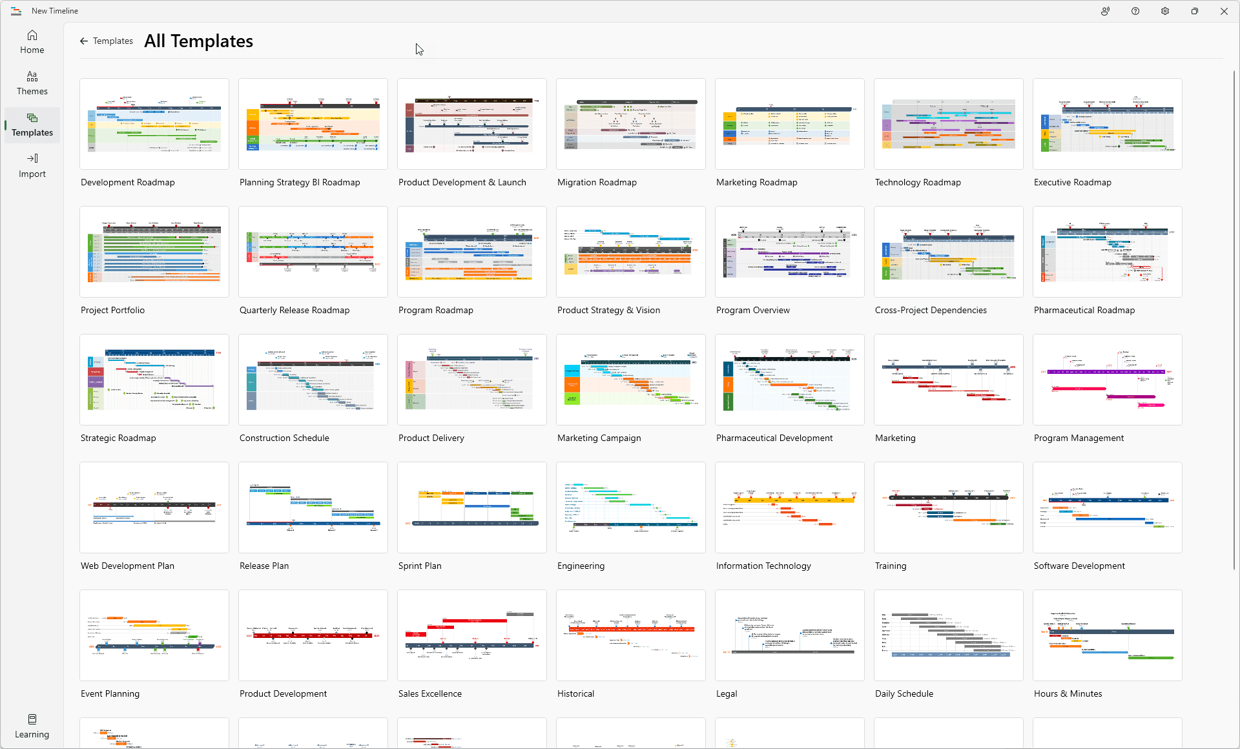1240x749 pixels.
Task: Select the Daily Schedule template
Action: click(948, 635)
